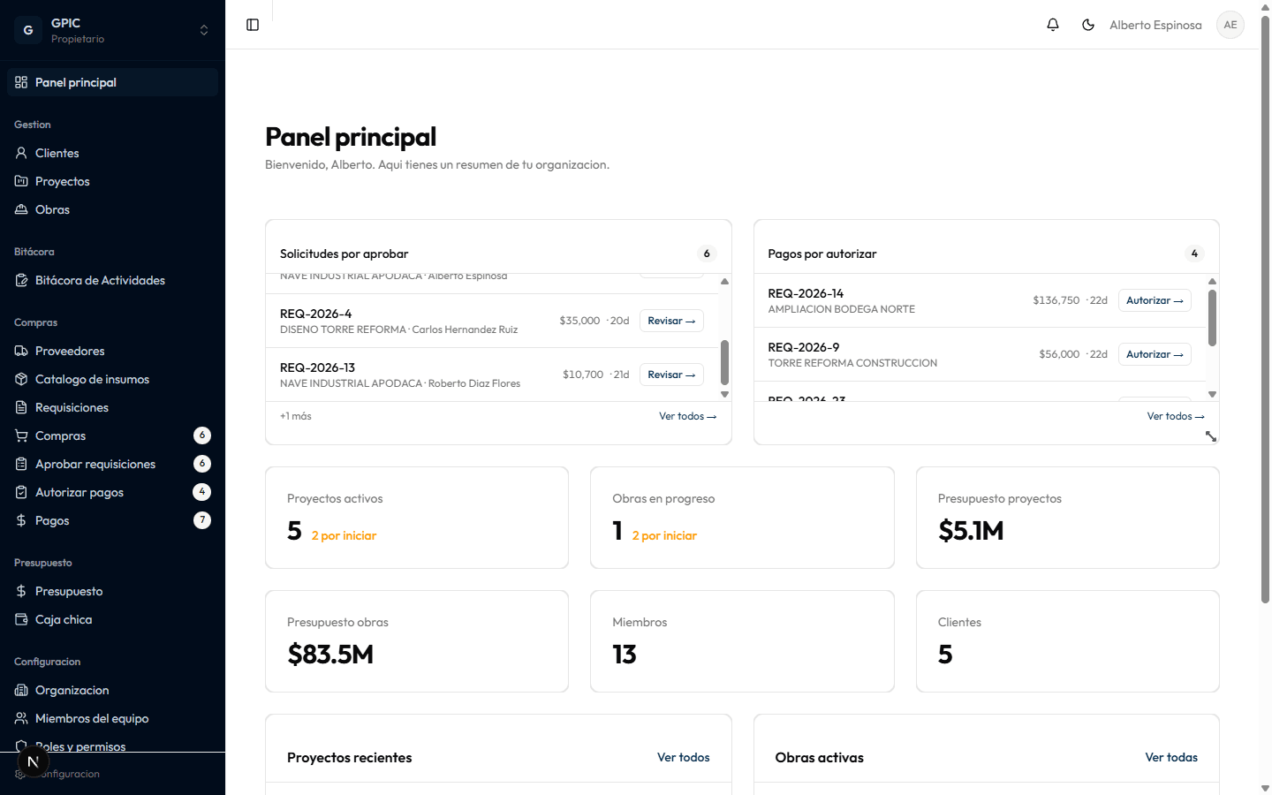Click the Autorizar pagos icon

pos(21,492)
